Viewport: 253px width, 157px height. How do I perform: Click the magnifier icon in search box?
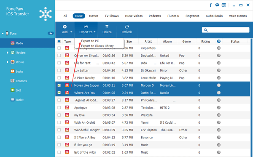click(x=206, y=30)
